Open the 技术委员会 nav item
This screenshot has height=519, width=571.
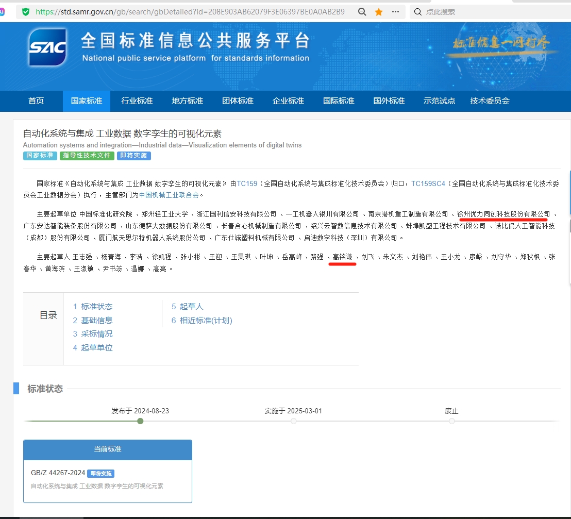tap(490, 101)
